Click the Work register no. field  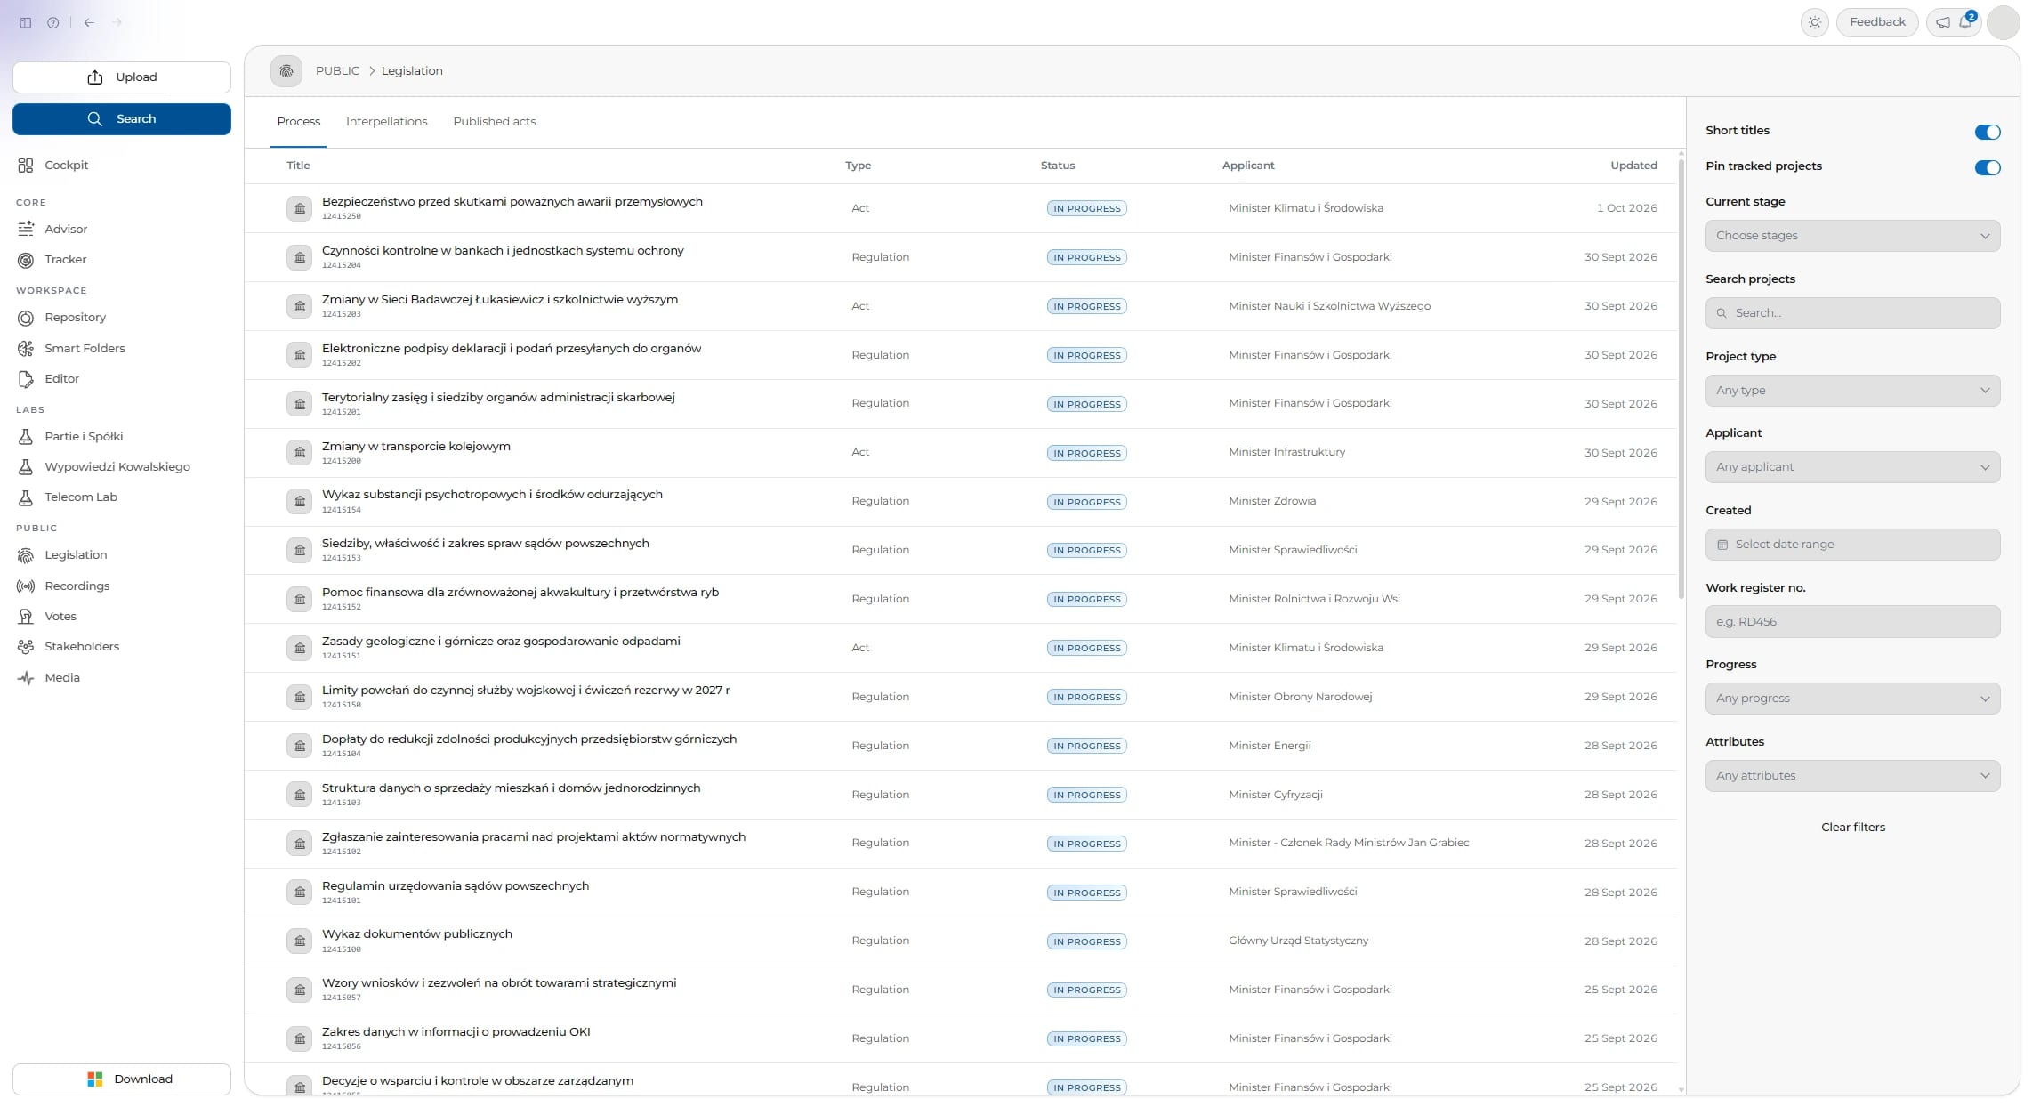pos(1852,622)
